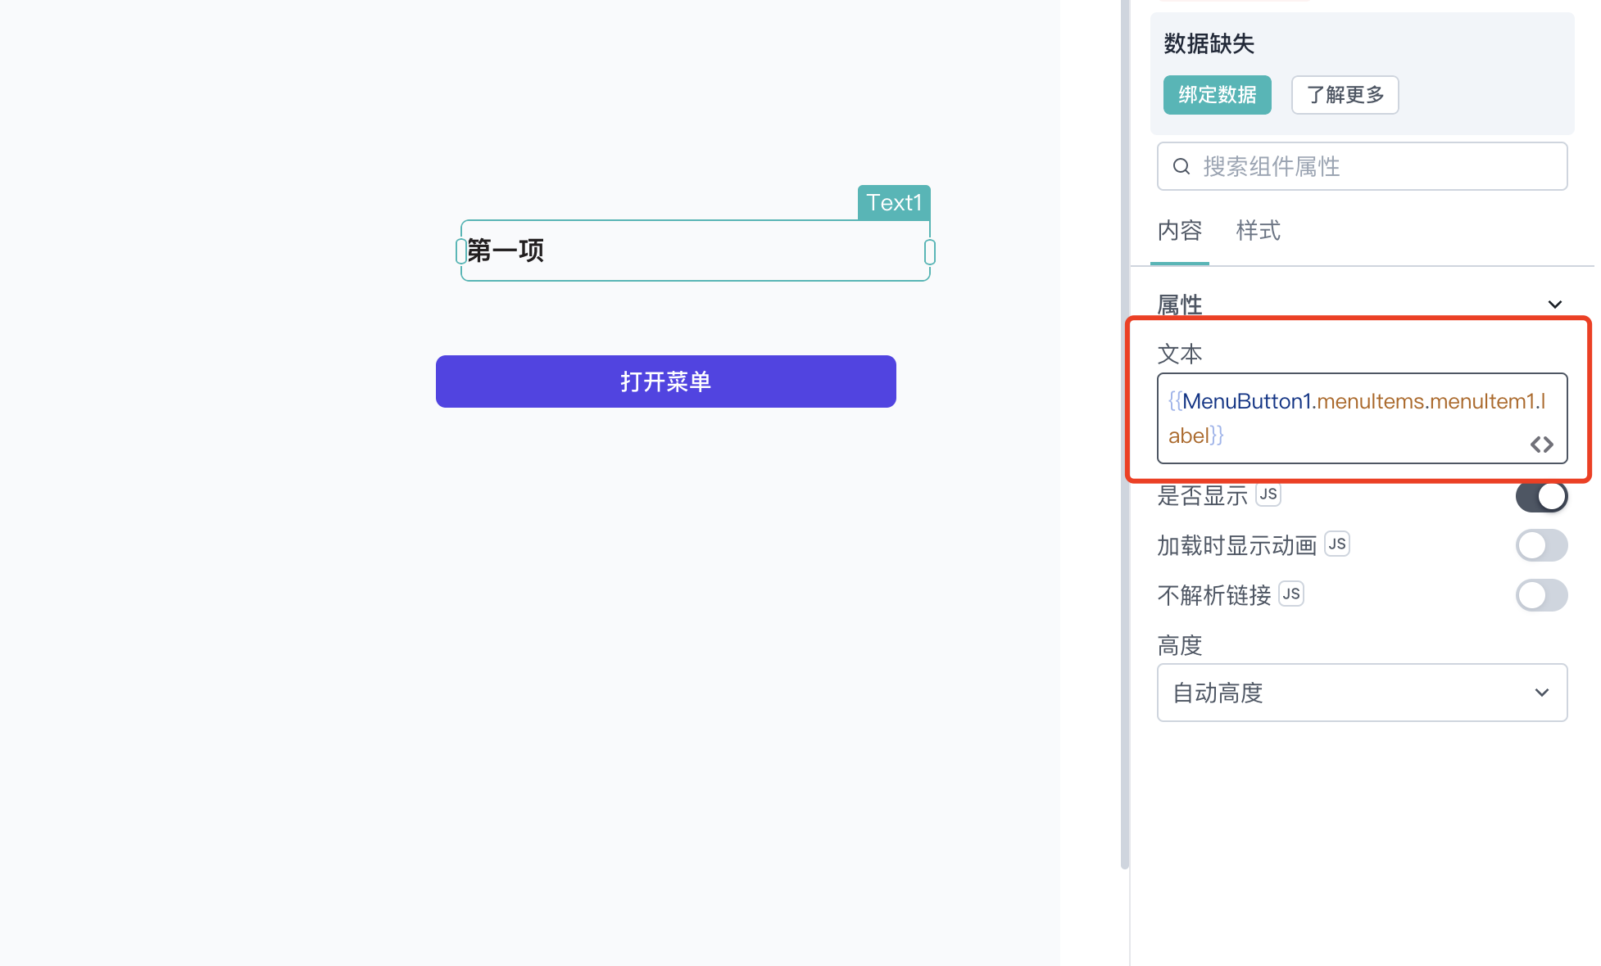The height and width of the screenshot is (966, 1601).
Task: Grab the left resize handle of Text1
Action: pos(461,251)
